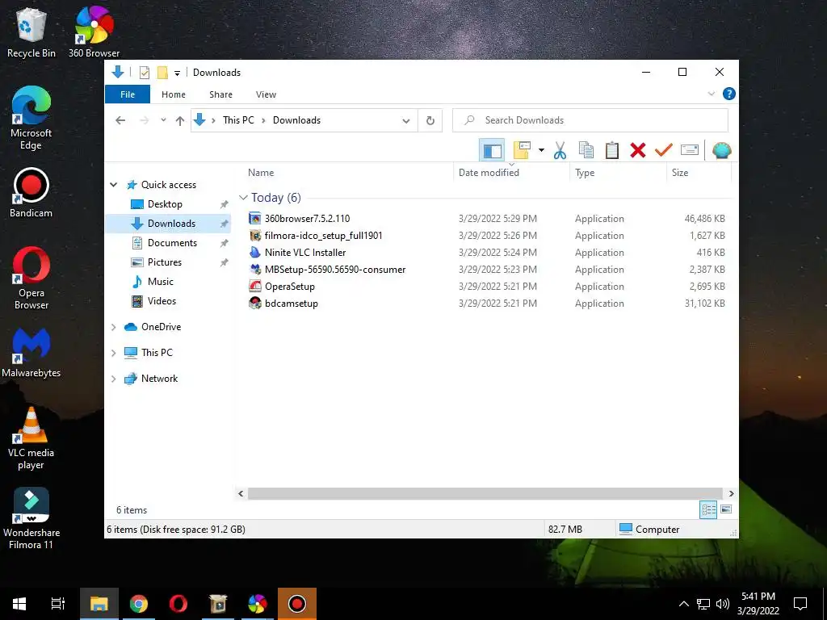Open recent locations dropdown arrow

(163, 120)
